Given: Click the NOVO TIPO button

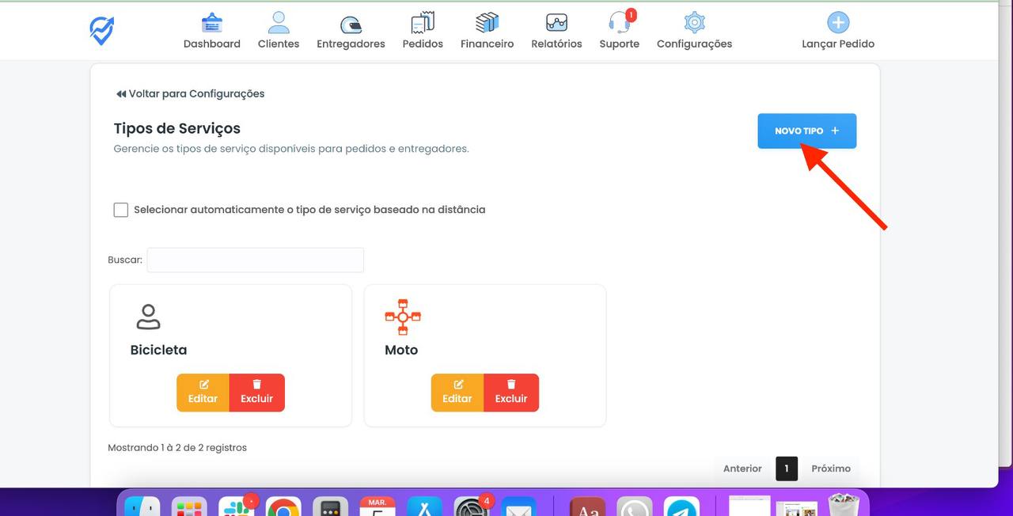Looking at the screenshot, I should (x=806, y=130).
